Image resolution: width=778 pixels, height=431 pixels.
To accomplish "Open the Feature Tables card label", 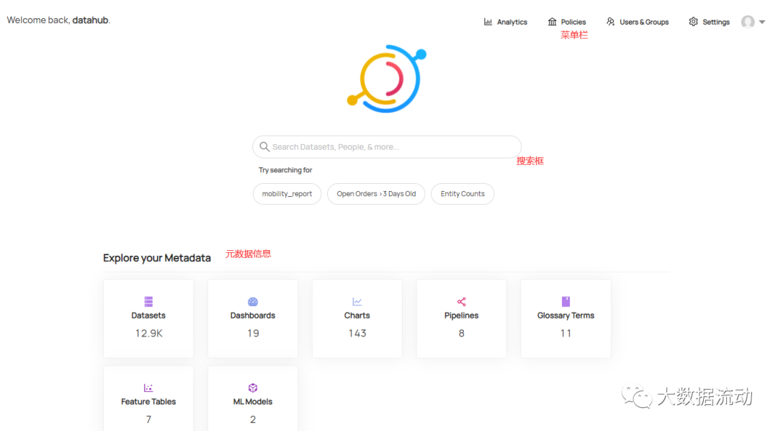I will pos(148,401).
